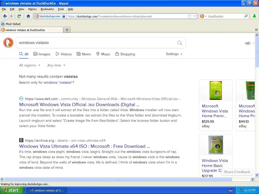Open the URL history dropdown arrow

[195, 16]
